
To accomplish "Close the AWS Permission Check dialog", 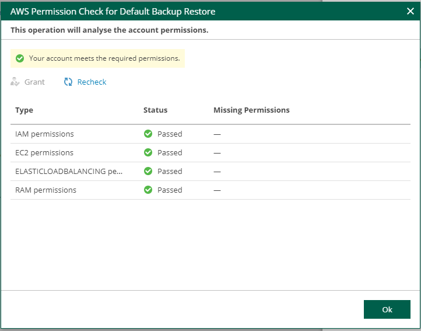I will coord(410,11).
